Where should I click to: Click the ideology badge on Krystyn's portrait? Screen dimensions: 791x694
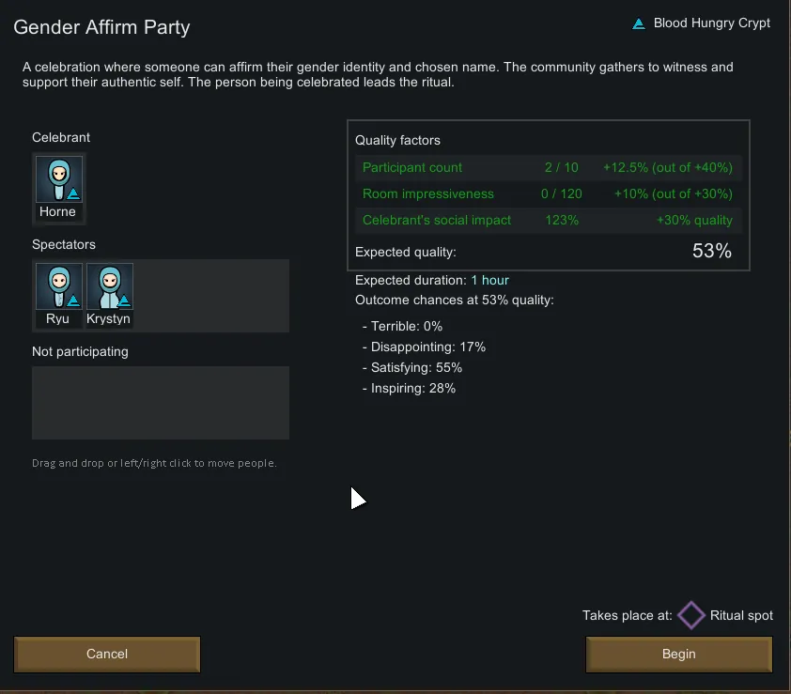[123, 301]
